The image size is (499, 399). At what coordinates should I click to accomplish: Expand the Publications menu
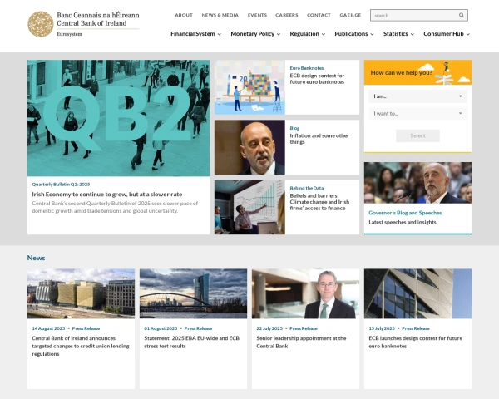[354, 34]
